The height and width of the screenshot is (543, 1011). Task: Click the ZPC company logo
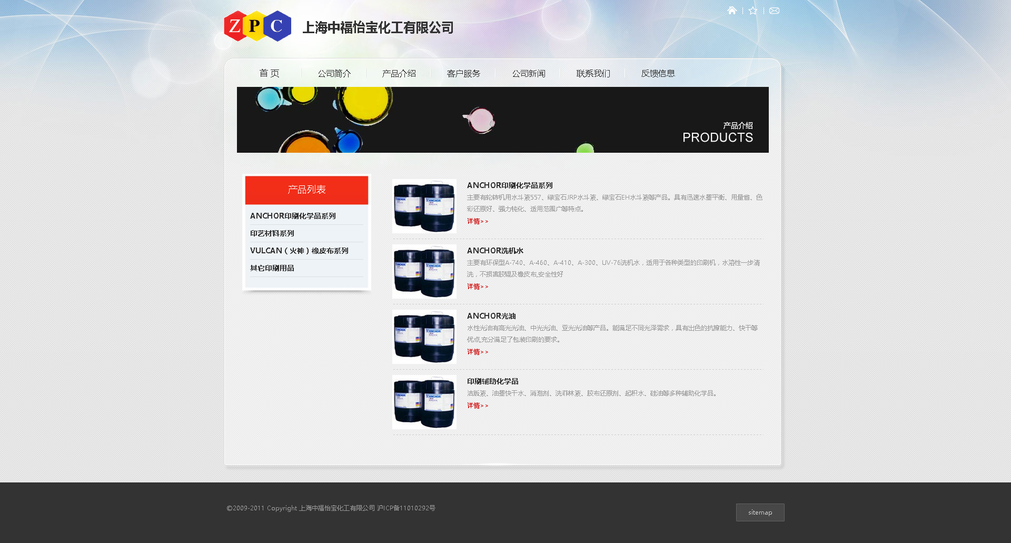point(257,26)
